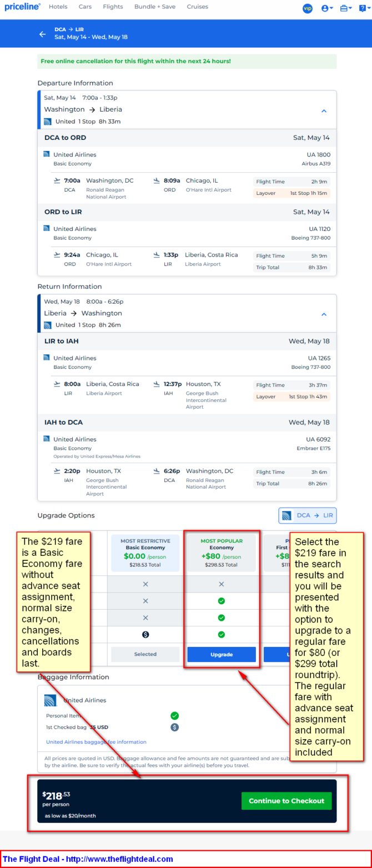The width and height of the screenshot is (372, 868).
Task: Open the trips briefcase menu
Action: [345, 8]
